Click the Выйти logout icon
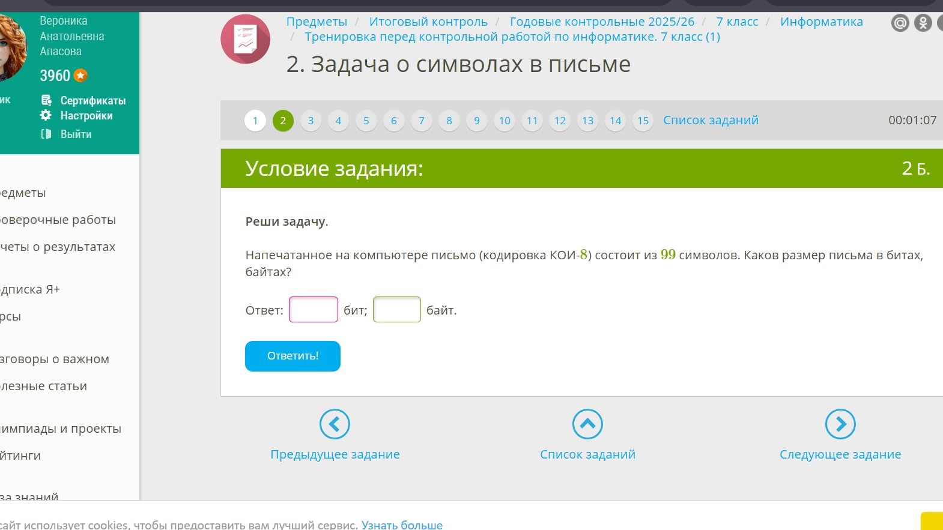 (x=46, y=134)
